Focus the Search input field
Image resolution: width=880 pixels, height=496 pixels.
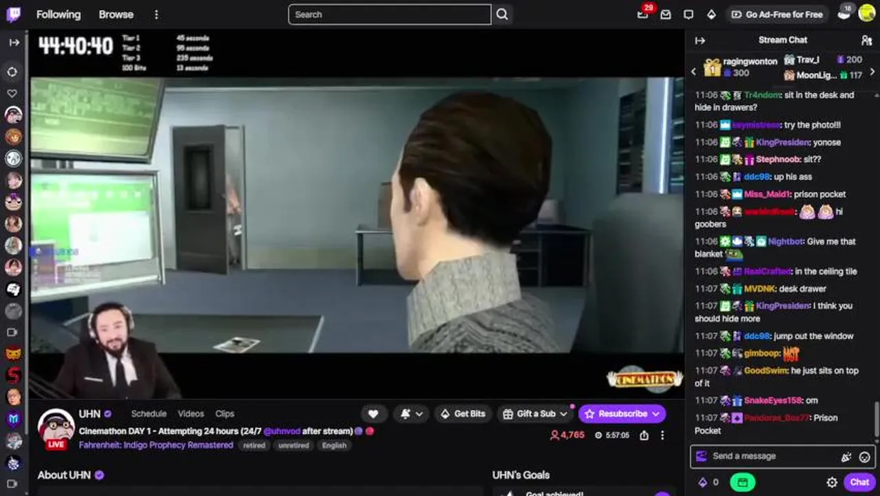coord(390,14)
